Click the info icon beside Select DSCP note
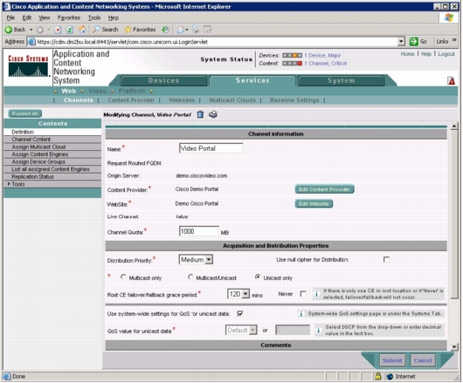 (318, 331)
